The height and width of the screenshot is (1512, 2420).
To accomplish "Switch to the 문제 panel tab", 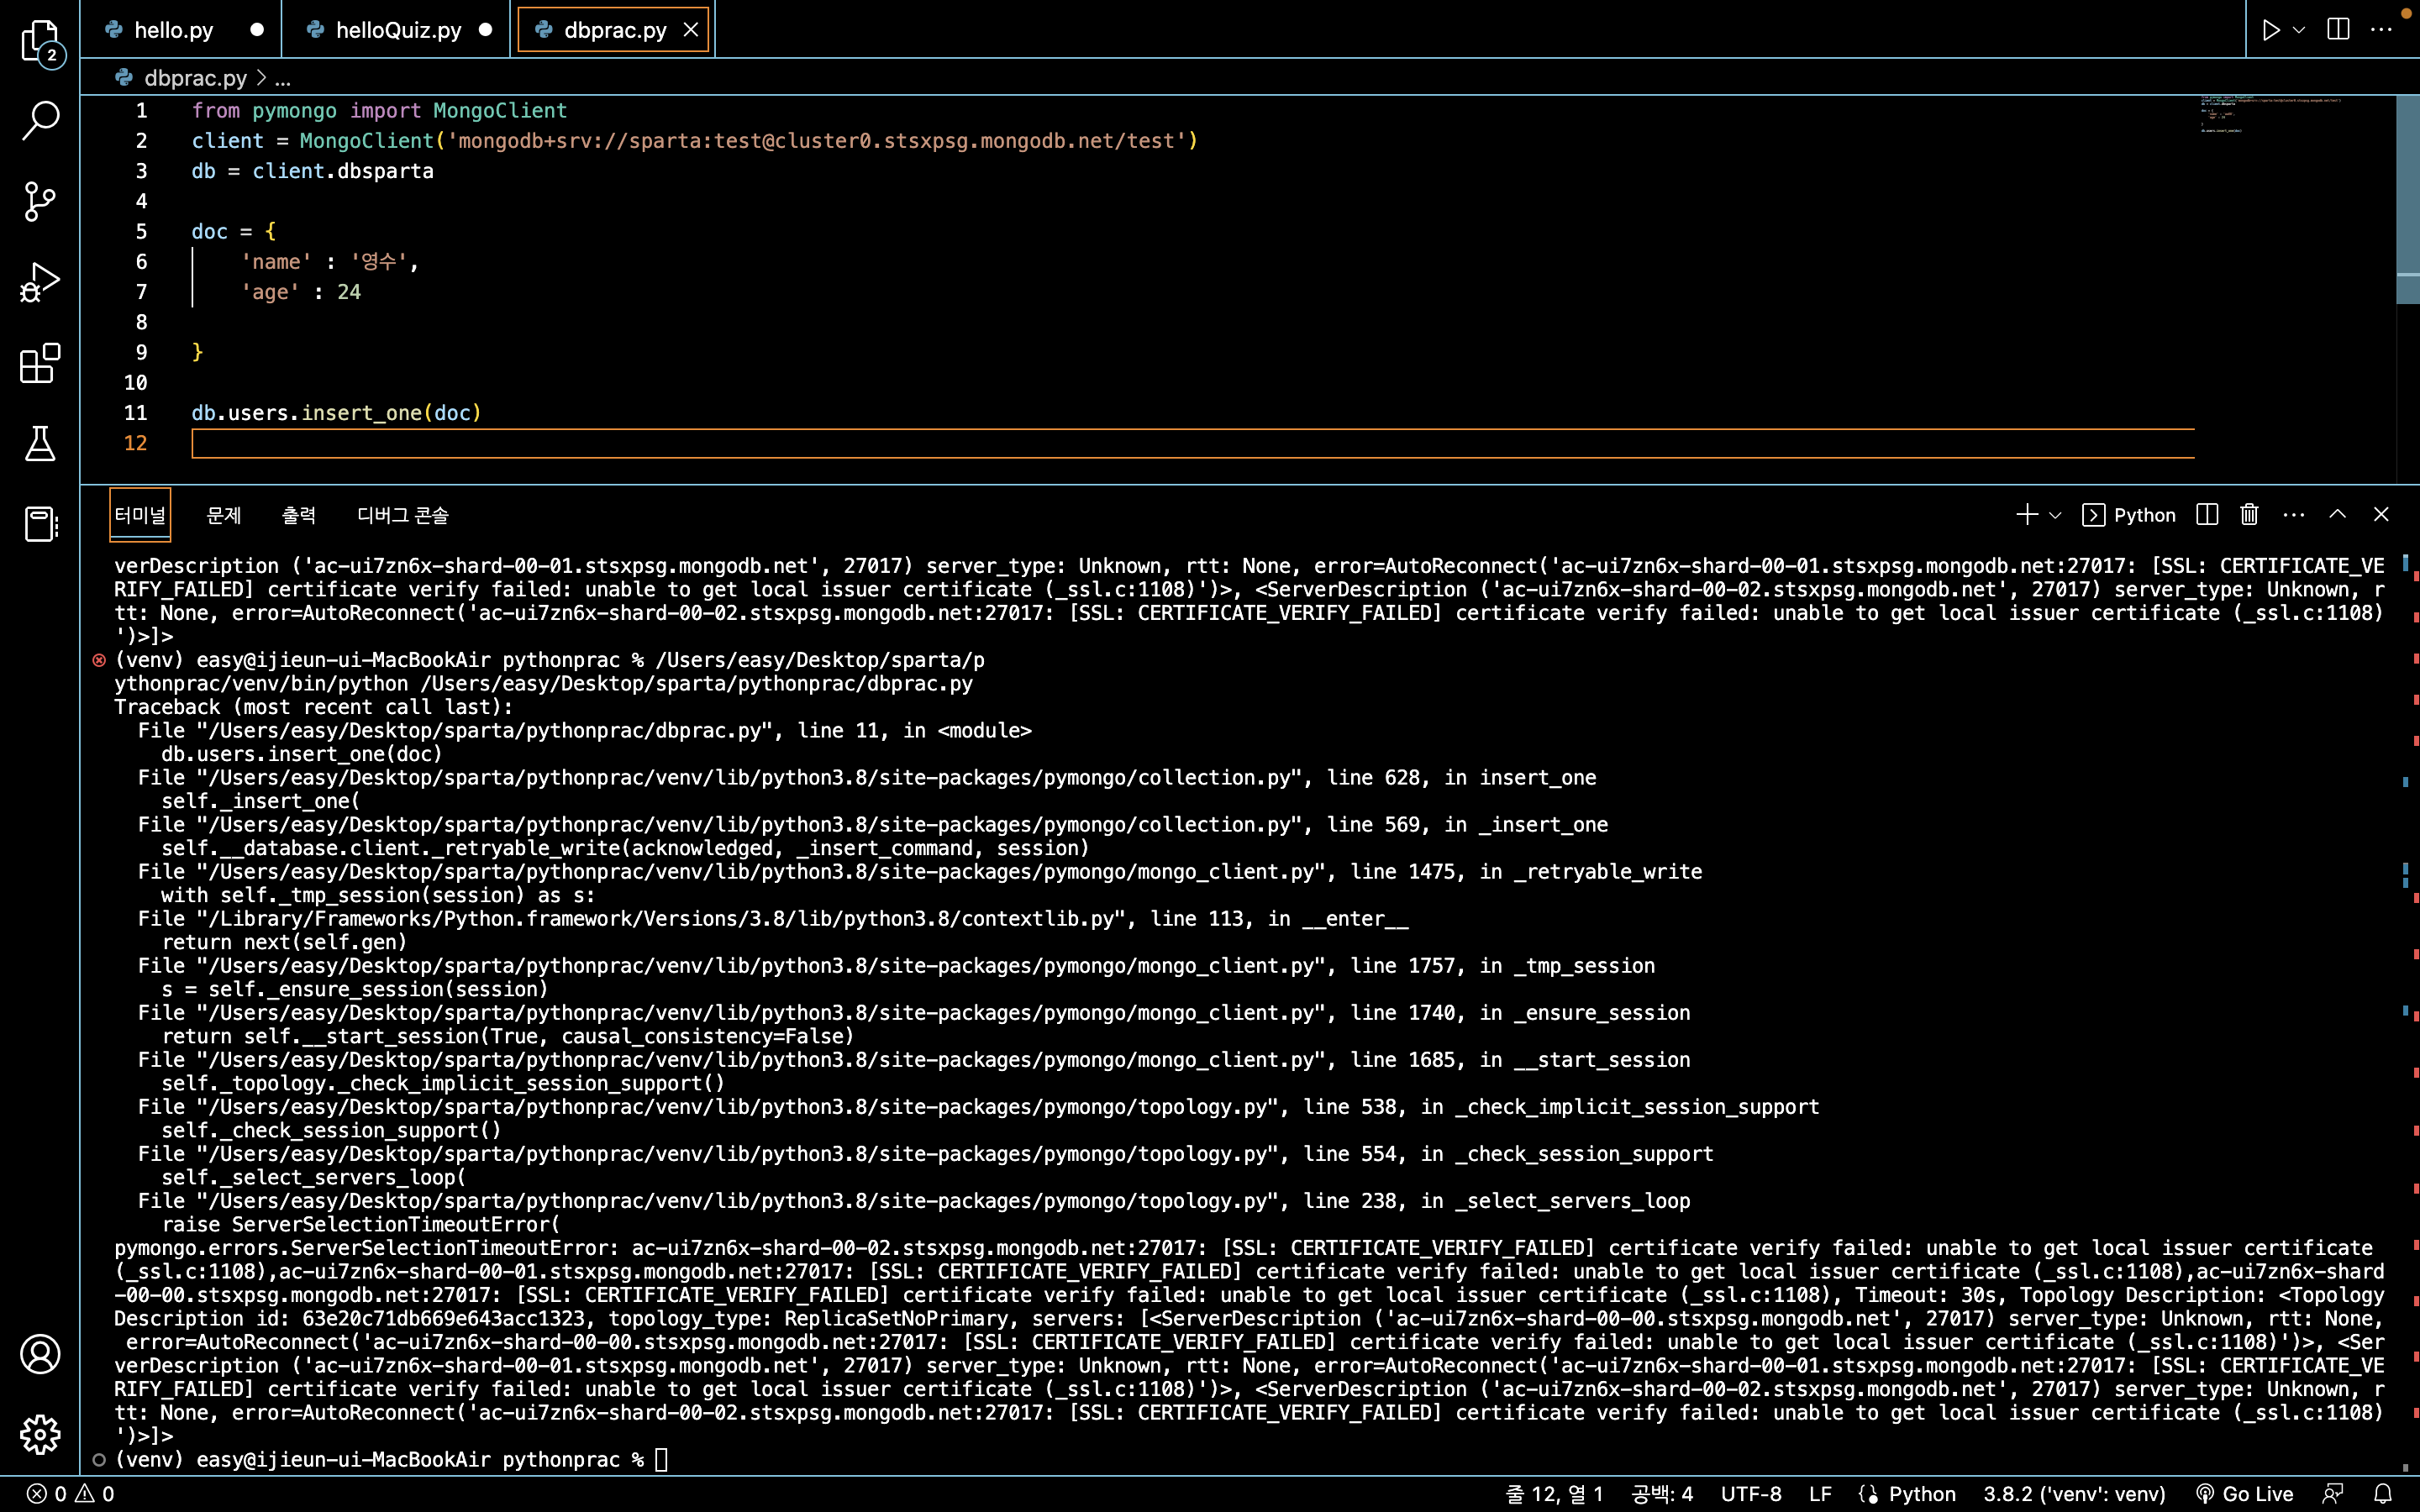I will click(224, 515).
